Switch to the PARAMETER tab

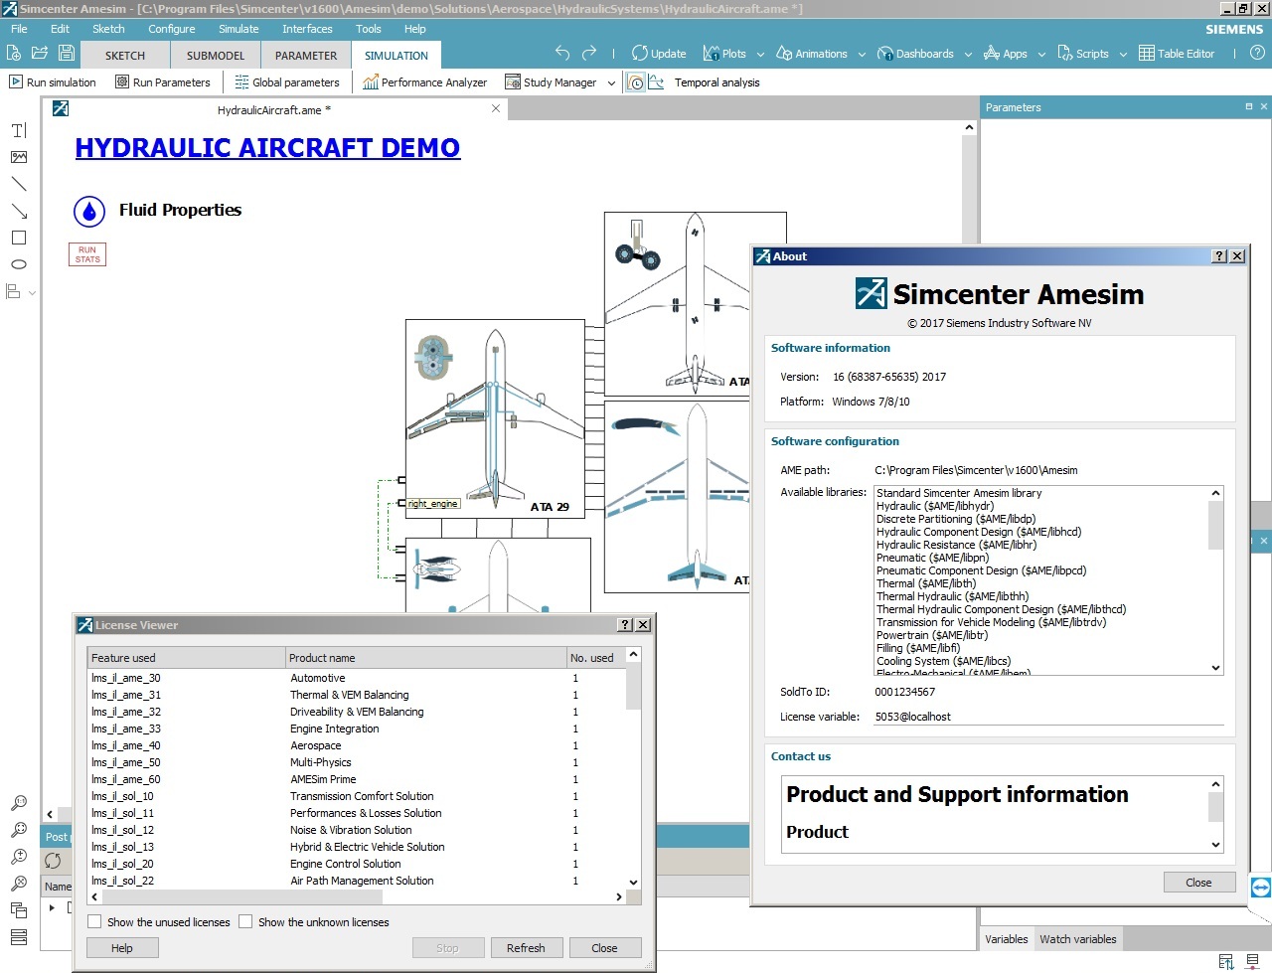pyautogui.click(x=306, y=56)
